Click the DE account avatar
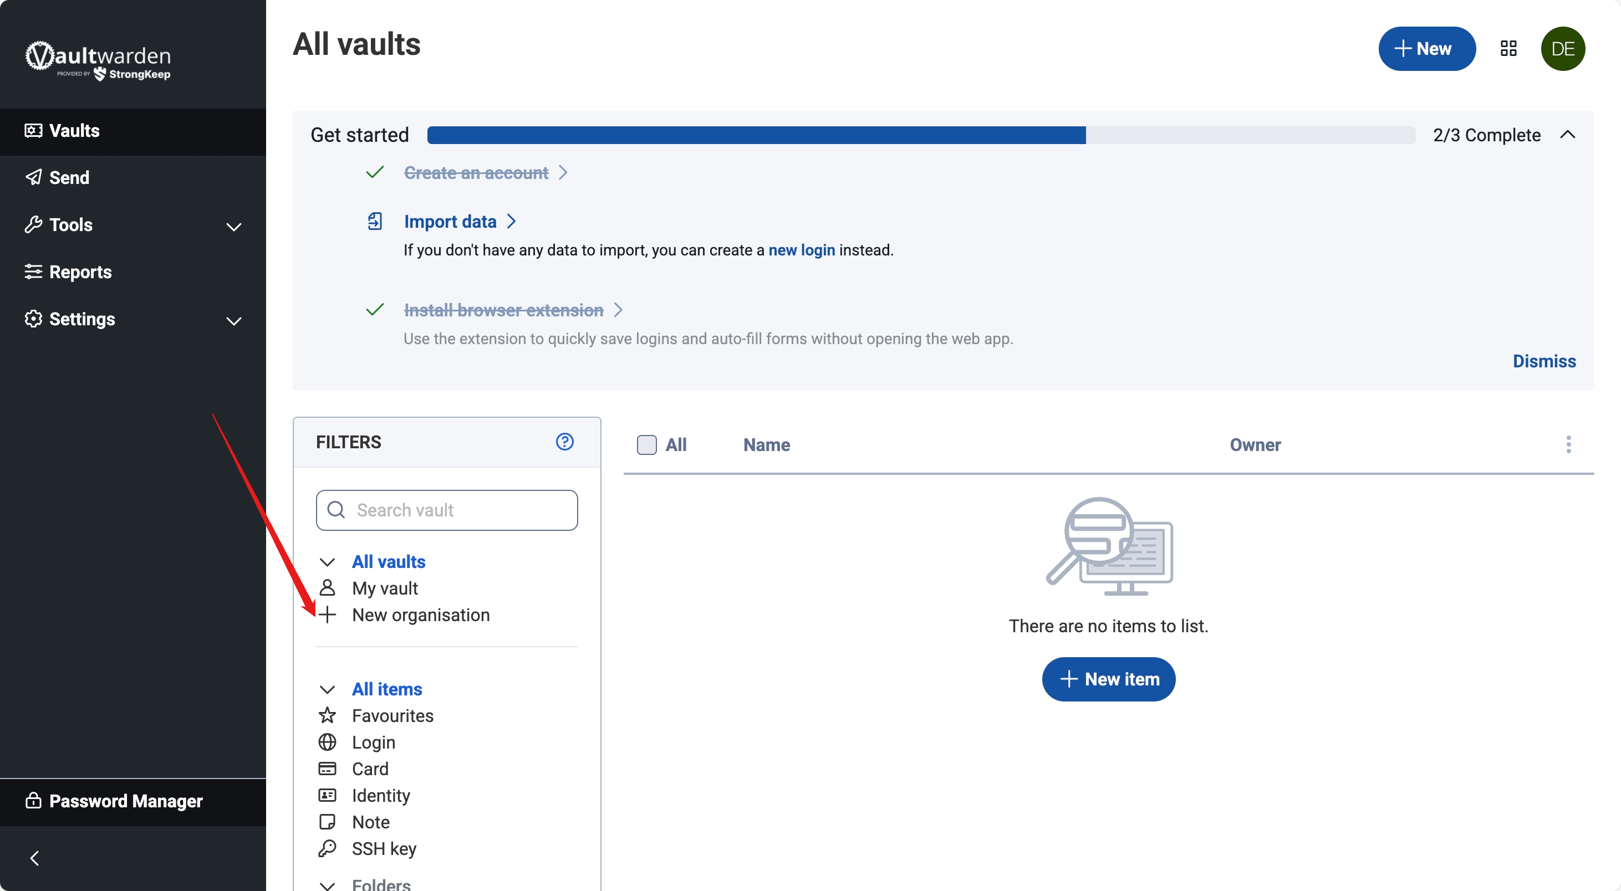The height and width of the screenshot is (891, 1621). tap(1562, 48)
